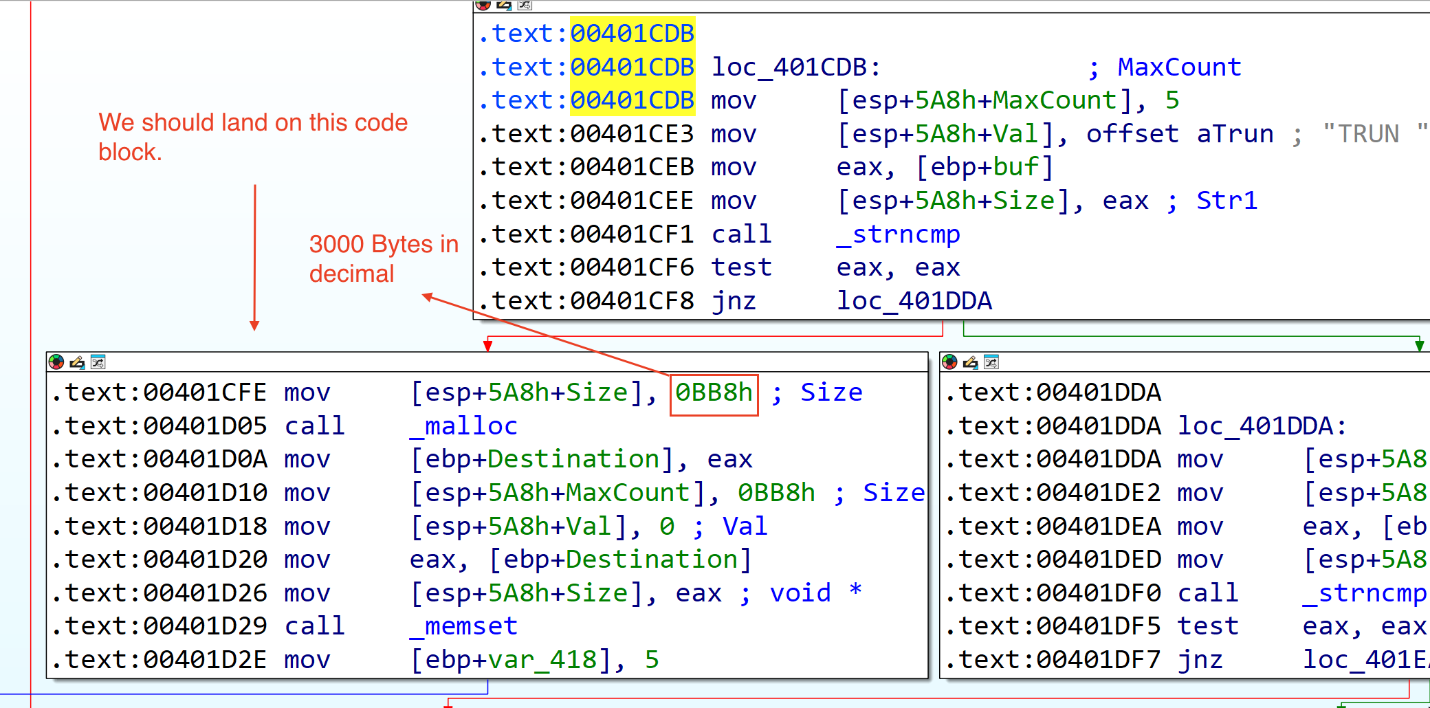The height and width of the screenshot is (708, 1430).
Task: Follow the _memset call target
Action: point(463,626)
